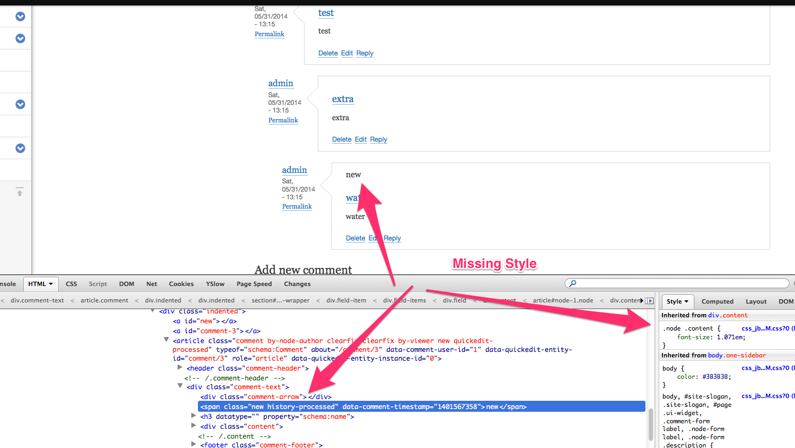Collapse the lowest blue chevron section in sidebar
Screen dimensions: 795x448
[x=20, y=148]
